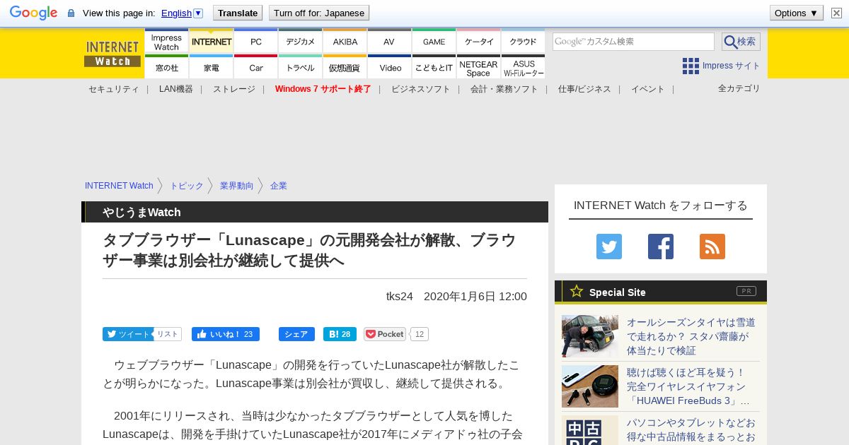
Task: Open the オールシーズンタイヤ article thumbnail
Action: pyautogui.click(x=590, y=336)
